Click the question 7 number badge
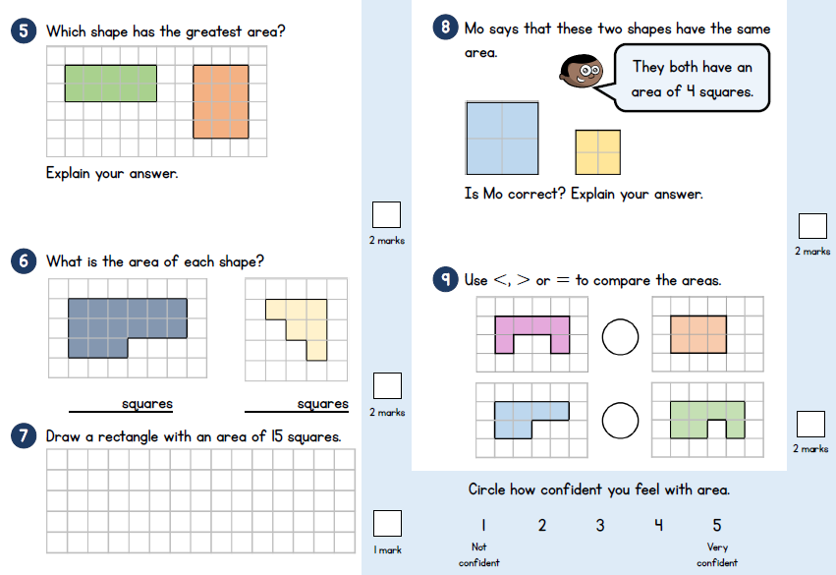836x575 pixels. coord(23,435)
